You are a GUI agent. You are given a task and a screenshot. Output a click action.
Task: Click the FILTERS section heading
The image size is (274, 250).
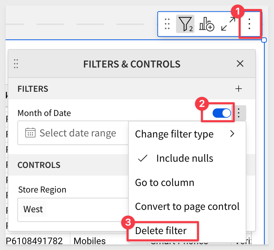click(x=33, y=89)
